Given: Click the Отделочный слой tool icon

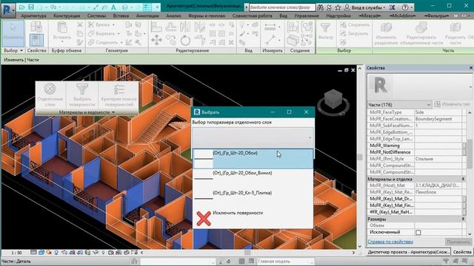Looking at the screenshot, I should pyautogui.click(x=50, y=95).
